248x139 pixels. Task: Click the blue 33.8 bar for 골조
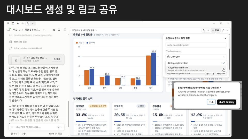(92, 77)
